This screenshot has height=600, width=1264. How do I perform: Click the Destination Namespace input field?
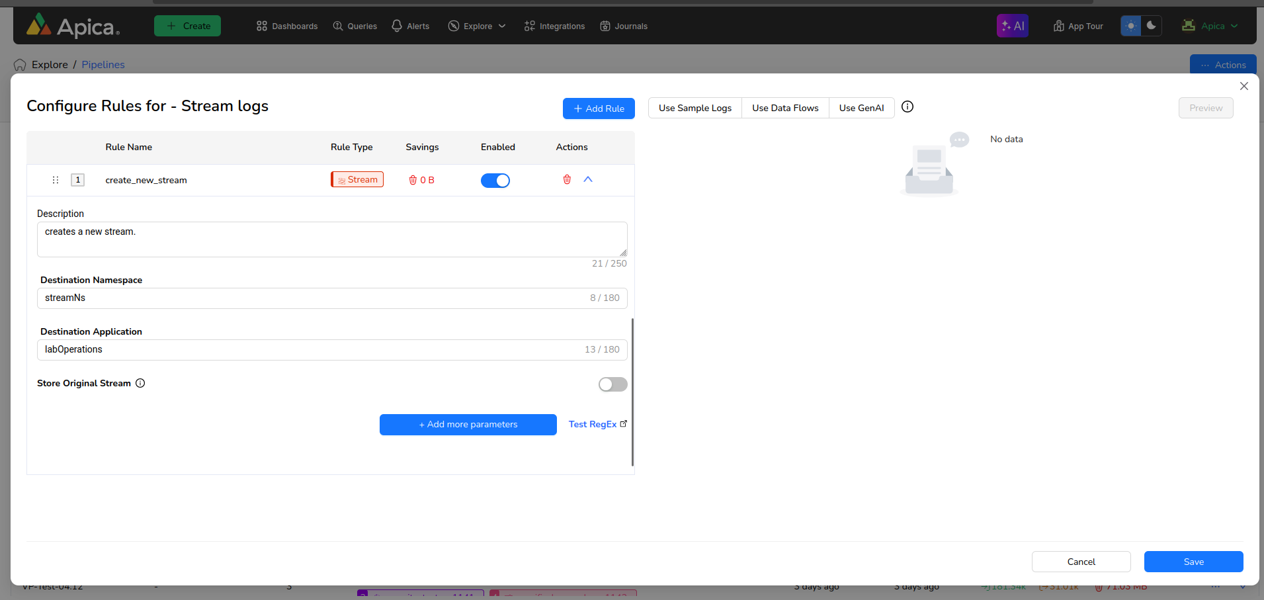coord(311,298)
